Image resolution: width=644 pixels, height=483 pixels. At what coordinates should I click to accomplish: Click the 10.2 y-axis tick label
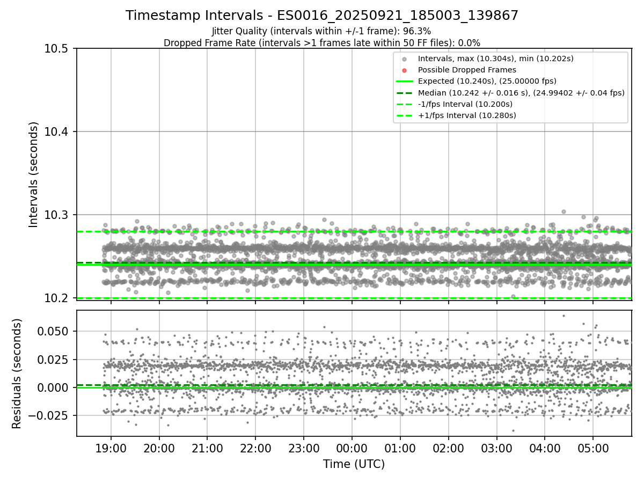(57, 298)
